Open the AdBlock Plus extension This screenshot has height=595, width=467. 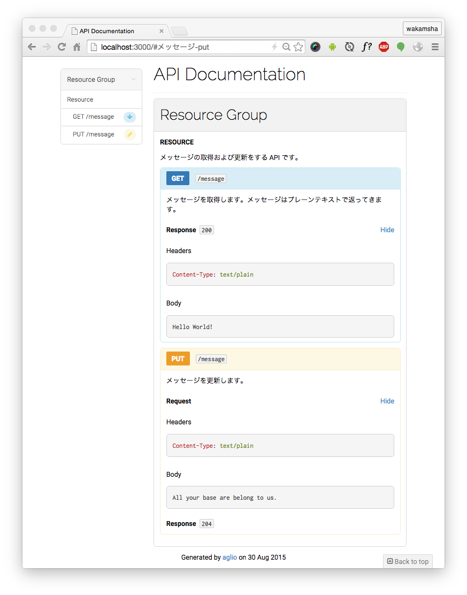point(384,47)
